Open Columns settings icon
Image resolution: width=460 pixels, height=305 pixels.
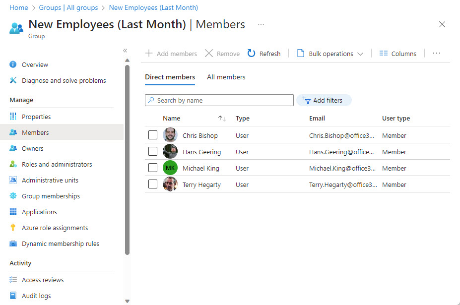point(383,54)
